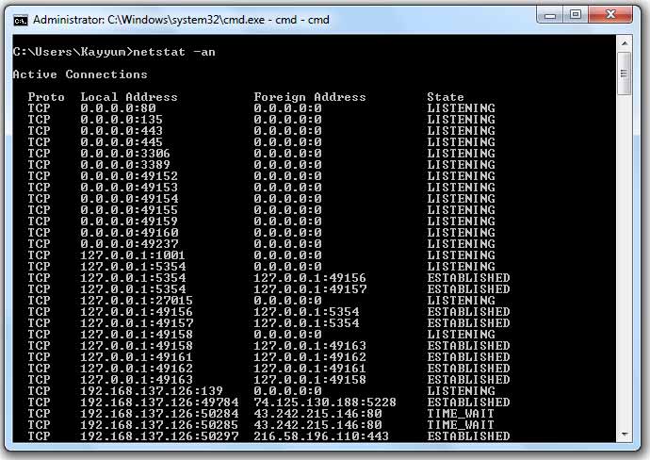The height and width of the screenshot is (460, 650).
Task: Click the 'Foreign Address' column header
Action: click(310, 97)
